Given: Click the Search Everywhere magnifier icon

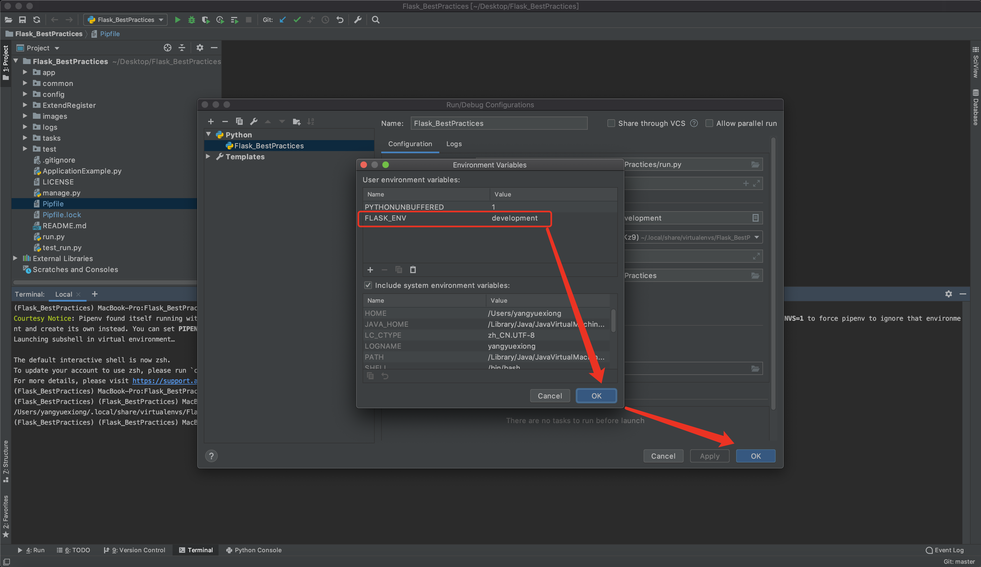Looking at the screenshot, I should tap(375, 20).
